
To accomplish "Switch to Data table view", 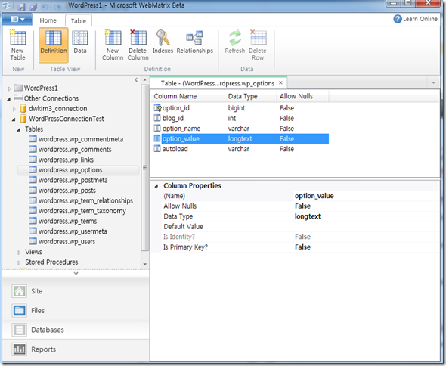I will [x=80, y=42].
